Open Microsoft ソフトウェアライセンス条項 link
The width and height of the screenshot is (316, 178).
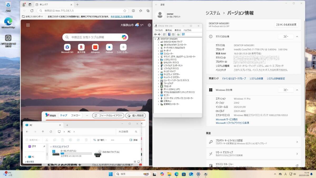pyautogui.click(x=233, y=123)
